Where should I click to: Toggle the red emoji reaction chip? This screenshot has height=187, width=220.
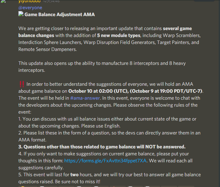pyautogui.click(x=117, y=186)
